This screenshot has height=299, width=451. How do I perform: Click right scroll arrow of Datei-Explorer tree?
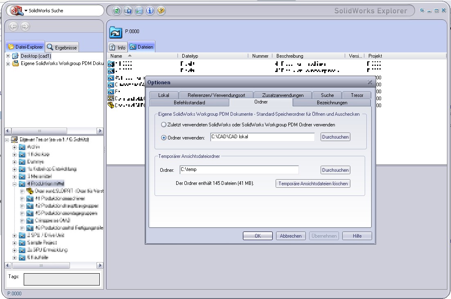(100, 131)
